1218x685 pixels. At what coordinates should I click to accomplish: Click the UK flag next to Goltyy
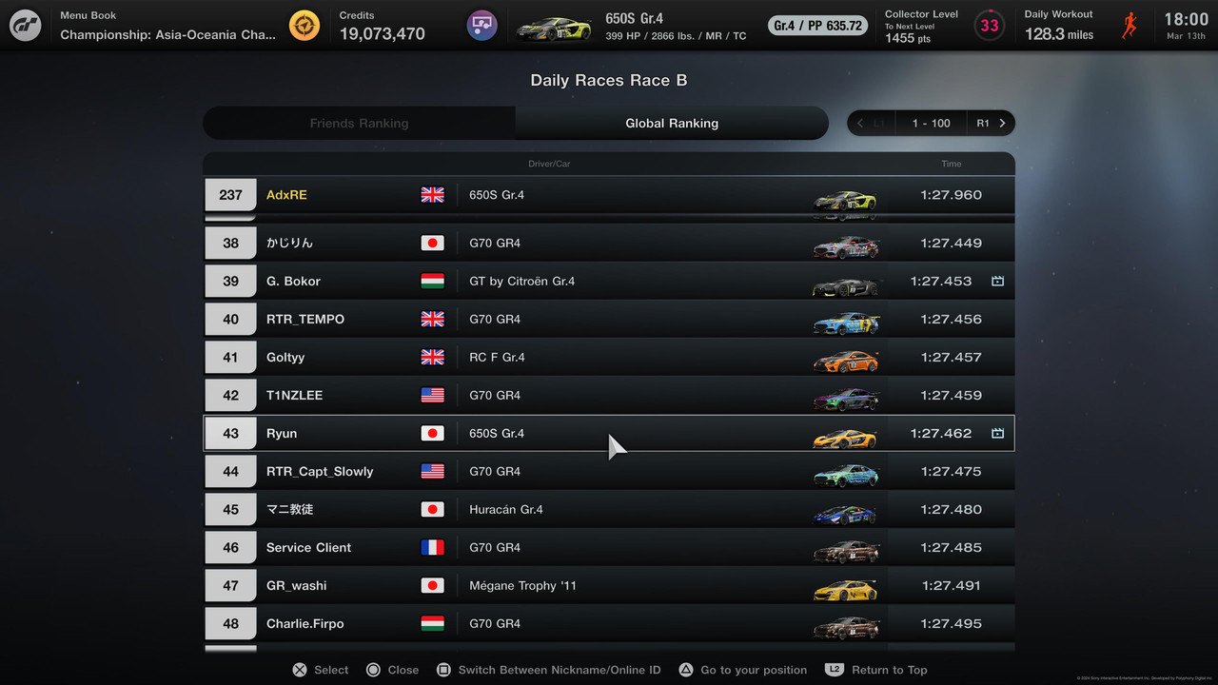click(x=432, y=357)
